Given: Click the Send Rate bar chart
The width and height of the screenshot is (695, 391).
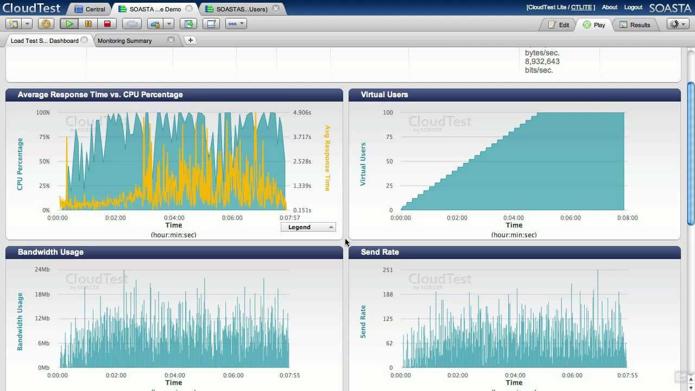Looking at the screenshot, I should (515, 319).
